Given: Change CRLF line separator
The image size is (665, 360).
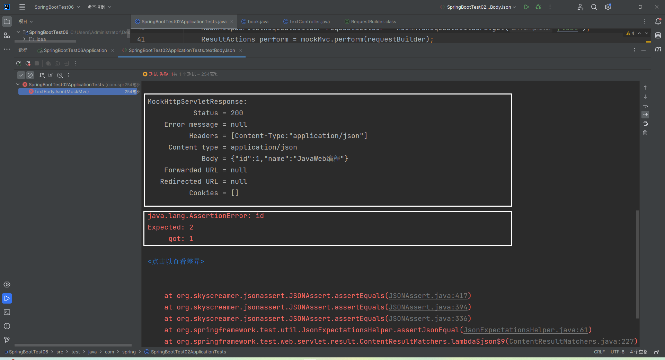Looking at the screenshot, I should pyautogui.click(x=599, y=352).
